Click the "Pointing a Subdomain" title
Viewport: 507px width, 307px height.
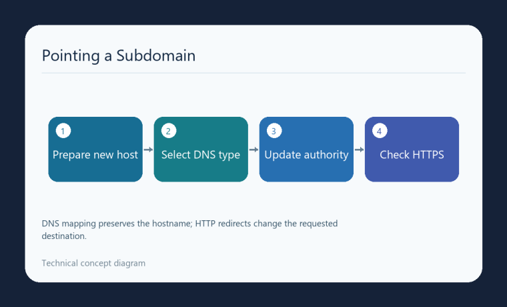119,55
